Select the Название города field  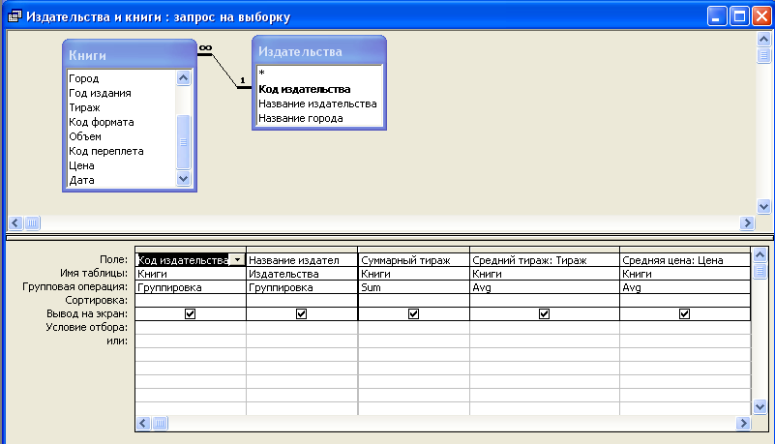pos(301,119)
